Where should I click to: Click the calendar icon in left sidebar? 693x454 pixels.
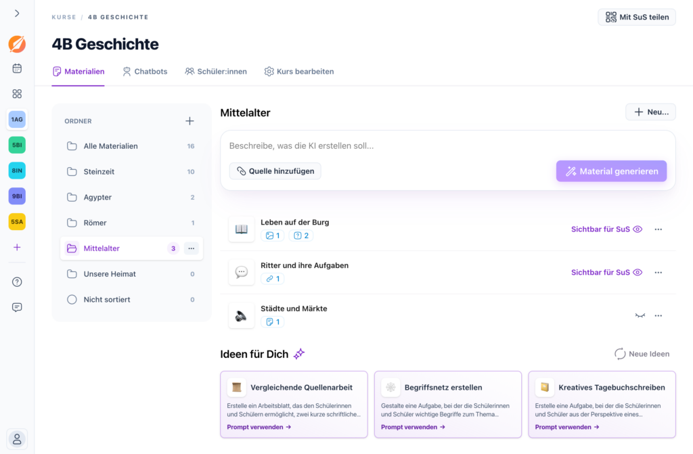[x=17, y=68]
